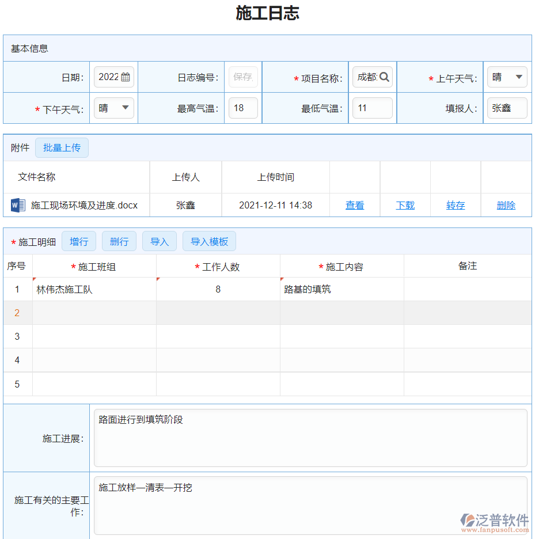Click 查看 to view the attachment
Viewport: 535px width, 539px height.
point(355,204)
